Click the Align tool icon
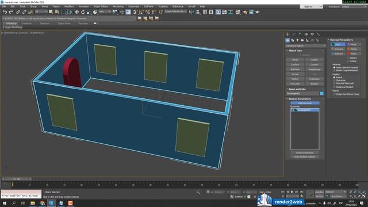This screenshot has width=368, height=207. [x=198, y=12]
